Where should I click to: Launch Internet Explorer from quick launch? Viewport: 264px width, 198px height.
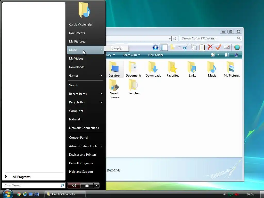(x=25, y=194)
